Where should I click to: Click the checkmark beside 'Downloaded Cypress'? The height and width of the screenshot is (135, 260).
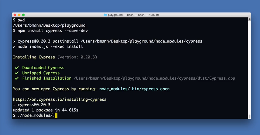(17, 68)
